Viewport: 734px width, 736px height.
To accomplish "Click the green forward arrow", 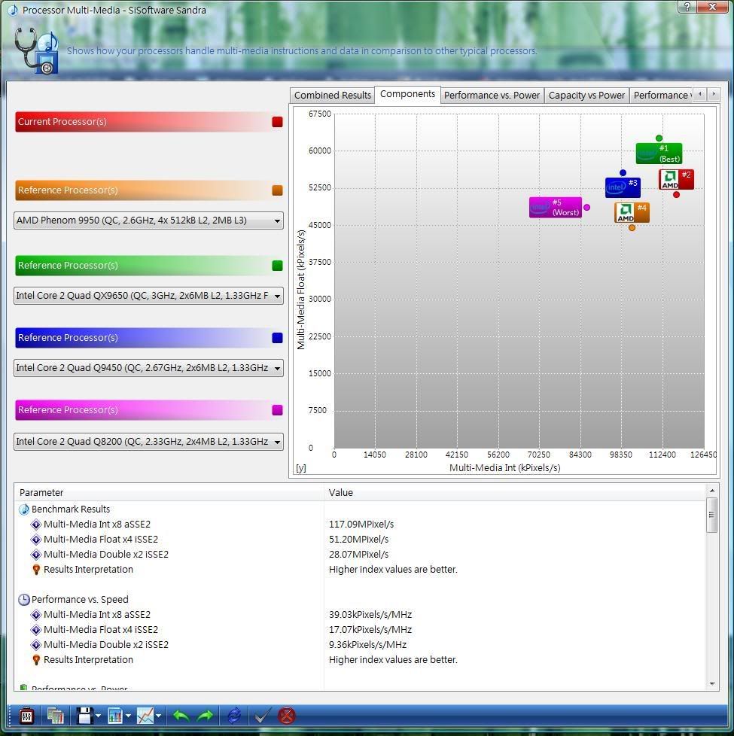I will 206,716.
